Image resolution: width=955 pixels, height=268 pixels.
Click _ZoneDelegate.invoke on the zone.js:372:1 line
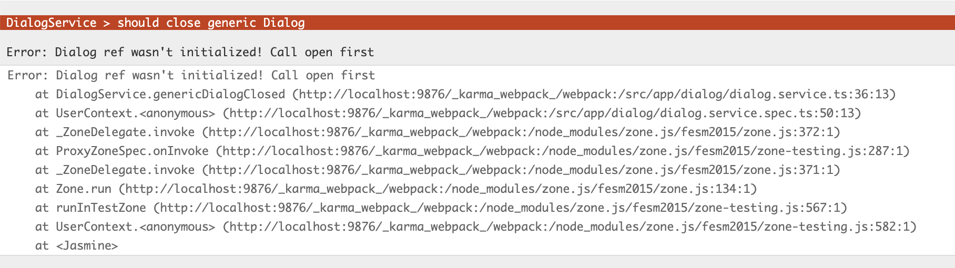[125, 132]
